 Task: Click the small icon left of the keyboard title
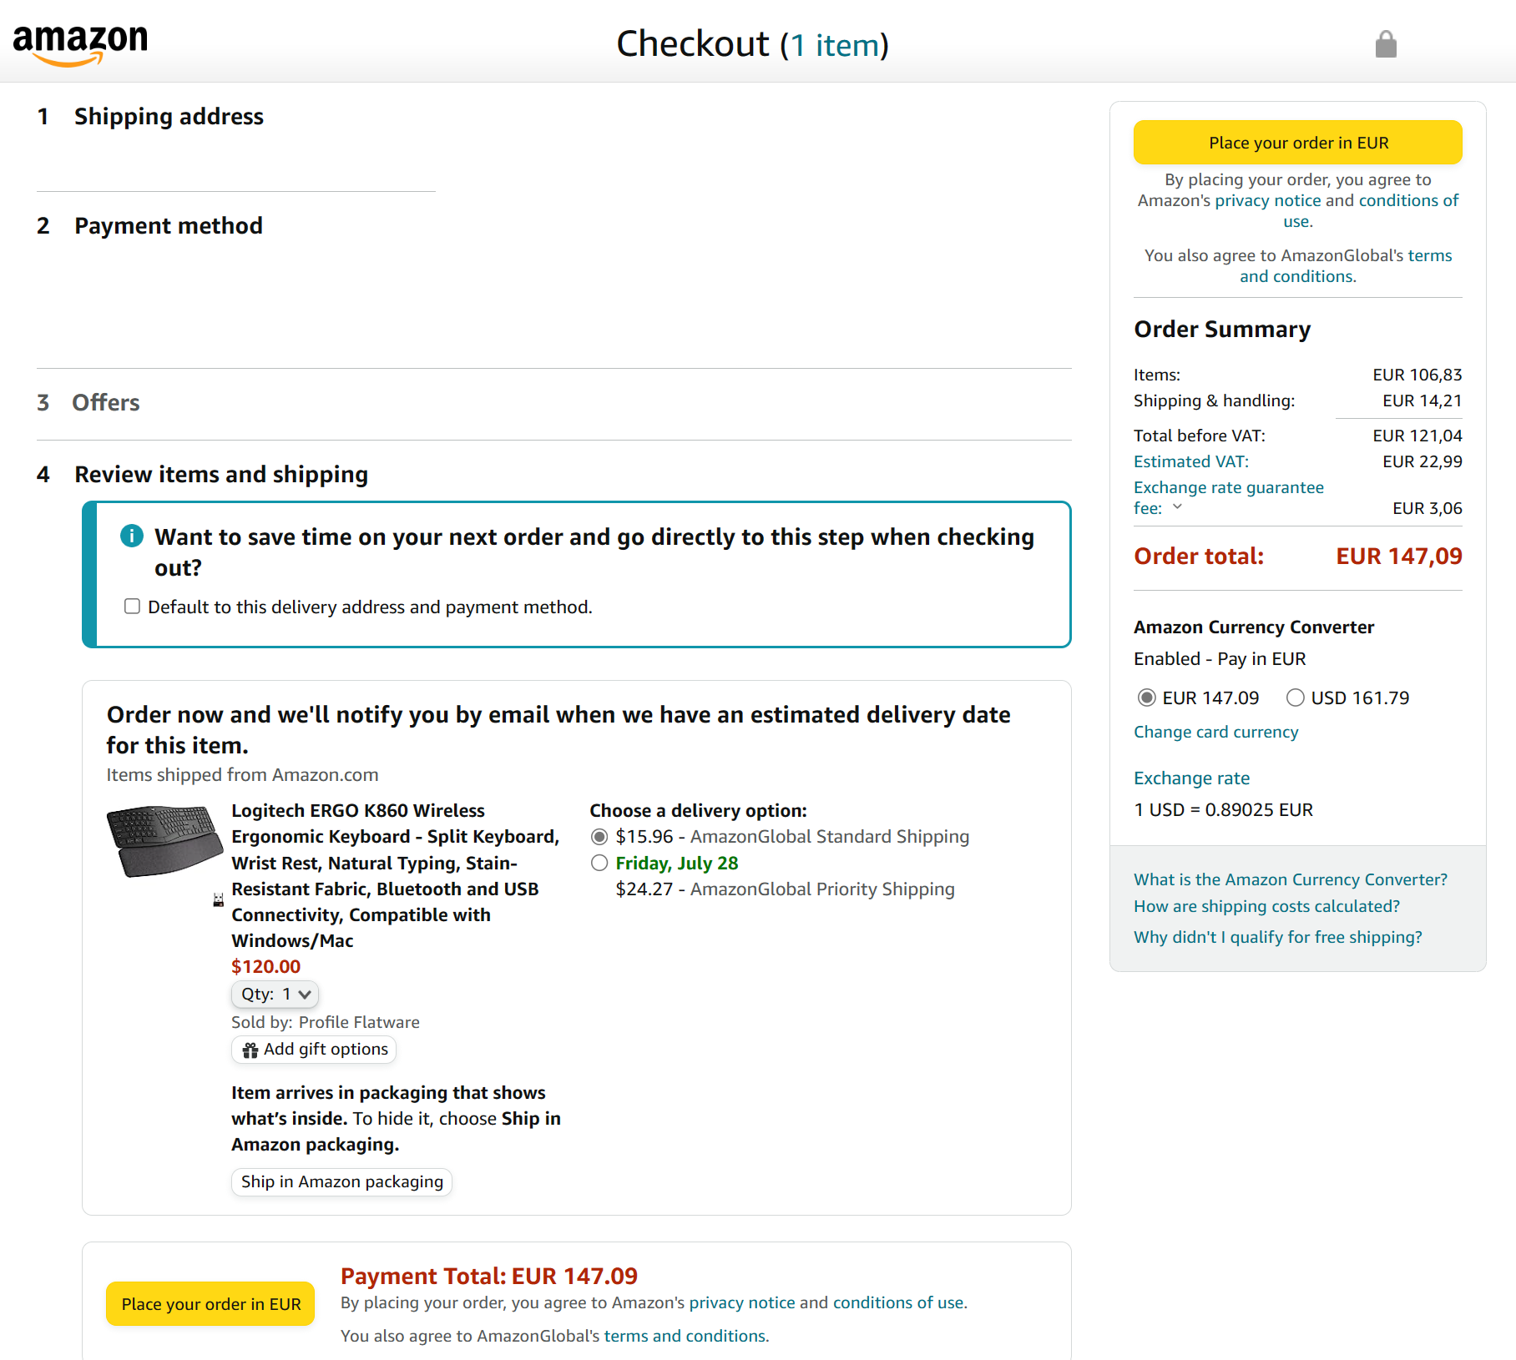[219, 899]
